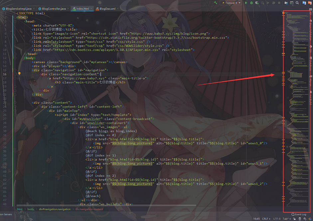Click the code minimap on the right

(x=297, y=109)
